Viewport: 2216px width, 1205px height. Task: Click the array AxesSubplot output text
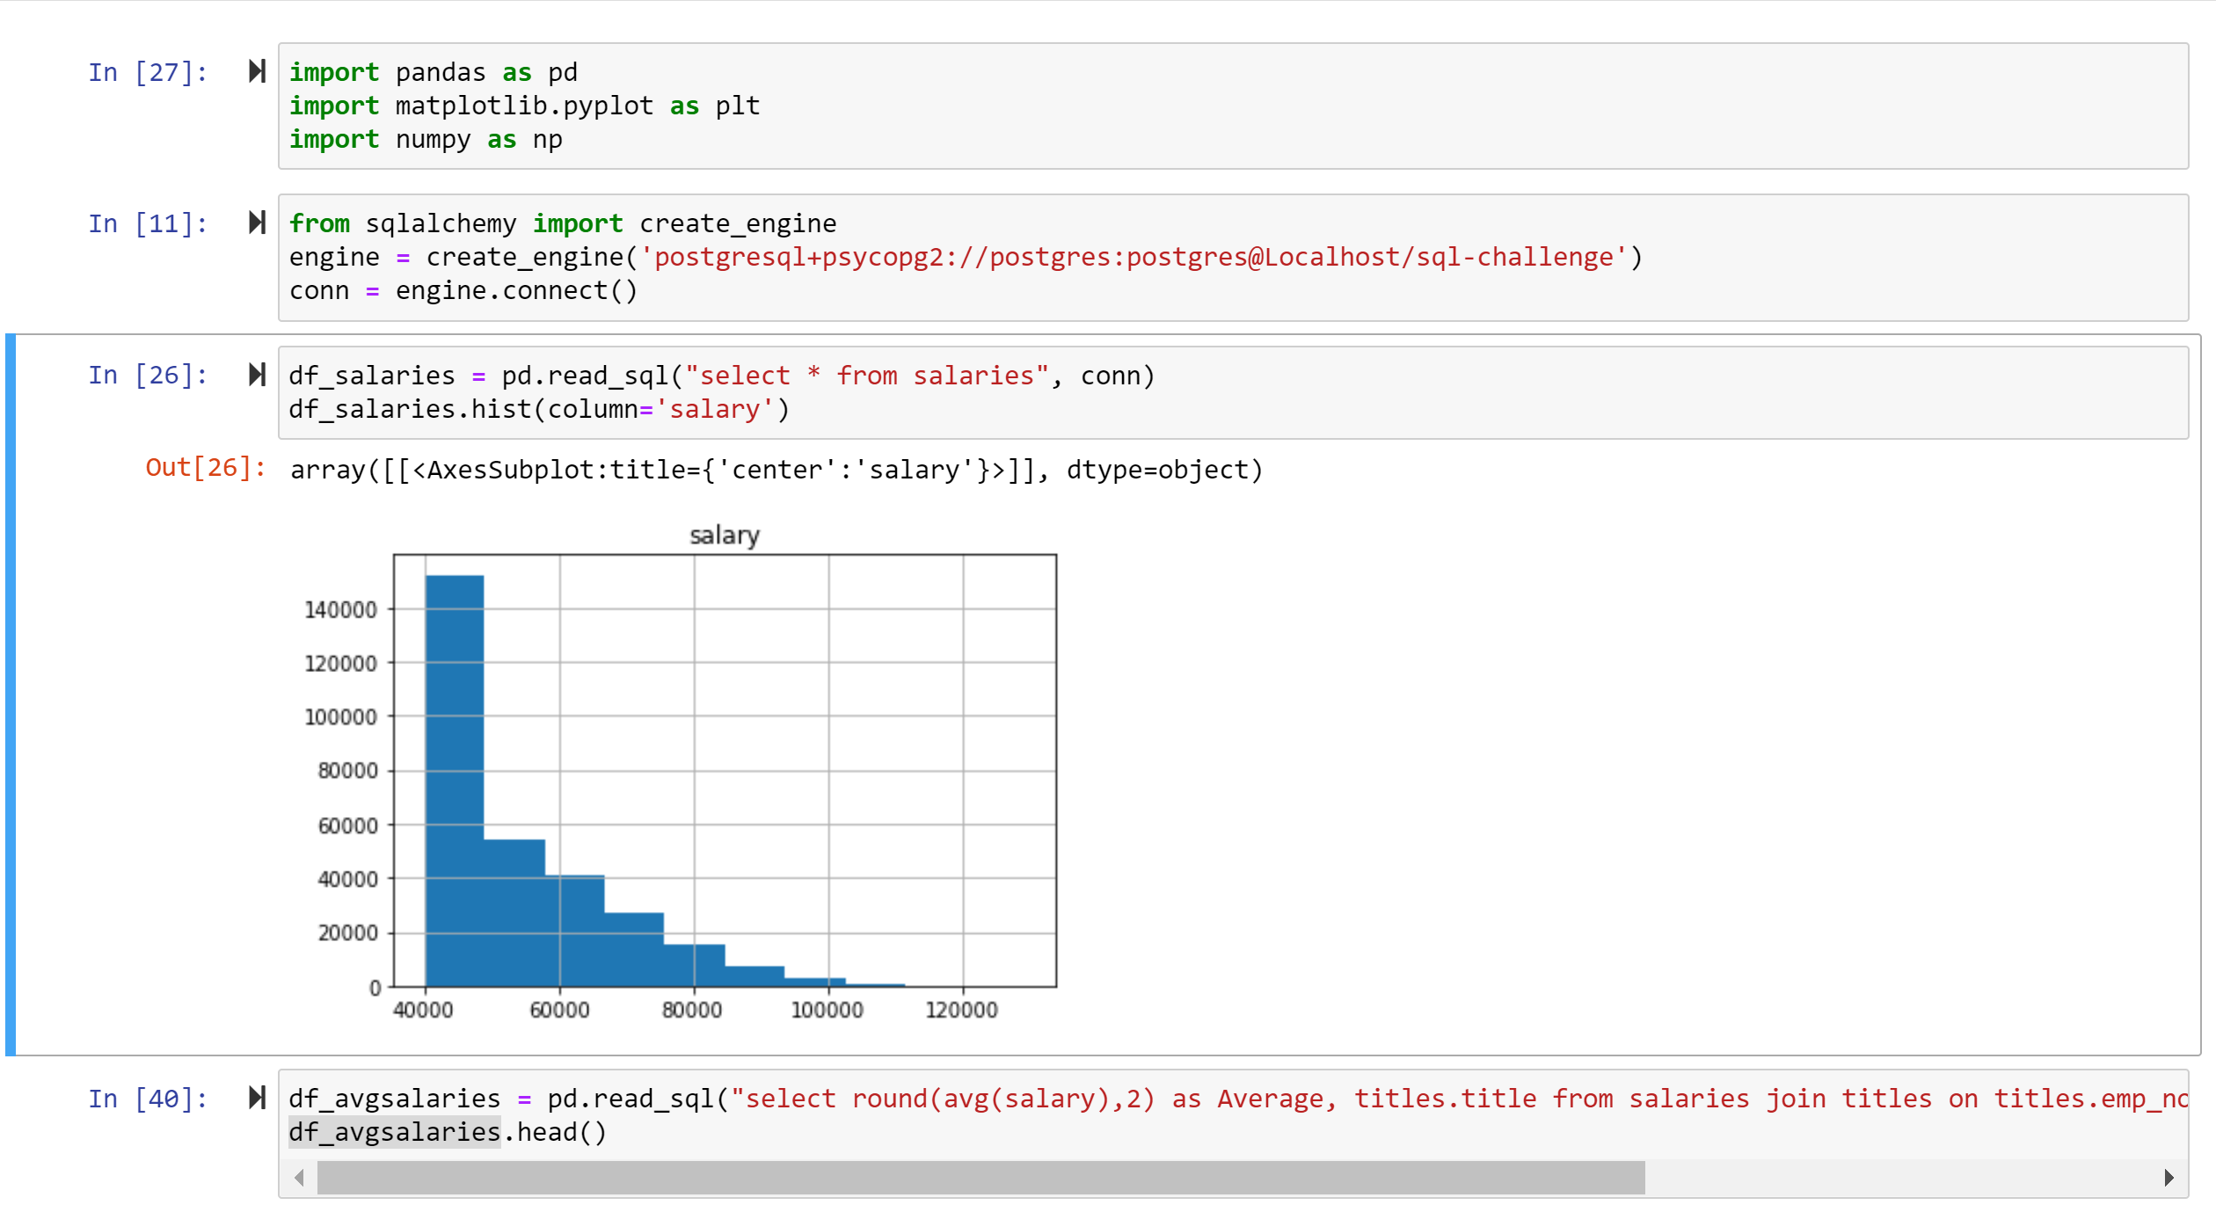click(x=776, y=470)
